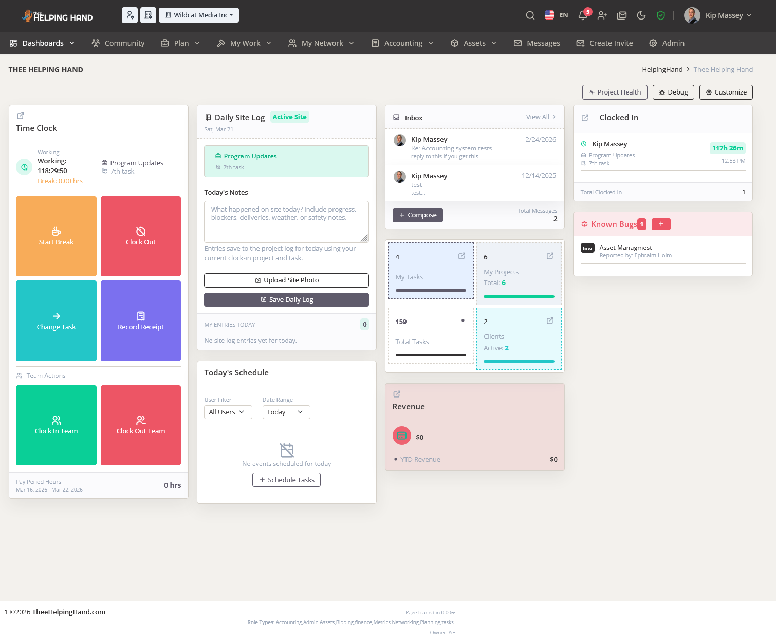Click the Compose message button

click(x=417, y=215)
